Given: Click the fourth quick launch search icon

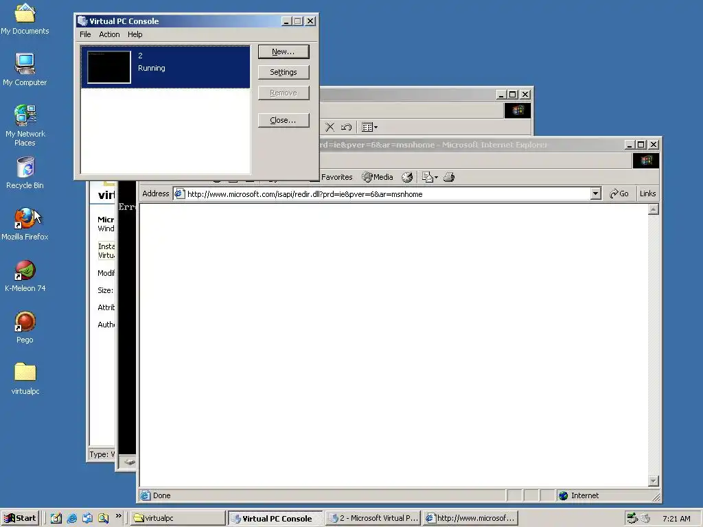Looking at the screenshot, I should pos(103,518).
